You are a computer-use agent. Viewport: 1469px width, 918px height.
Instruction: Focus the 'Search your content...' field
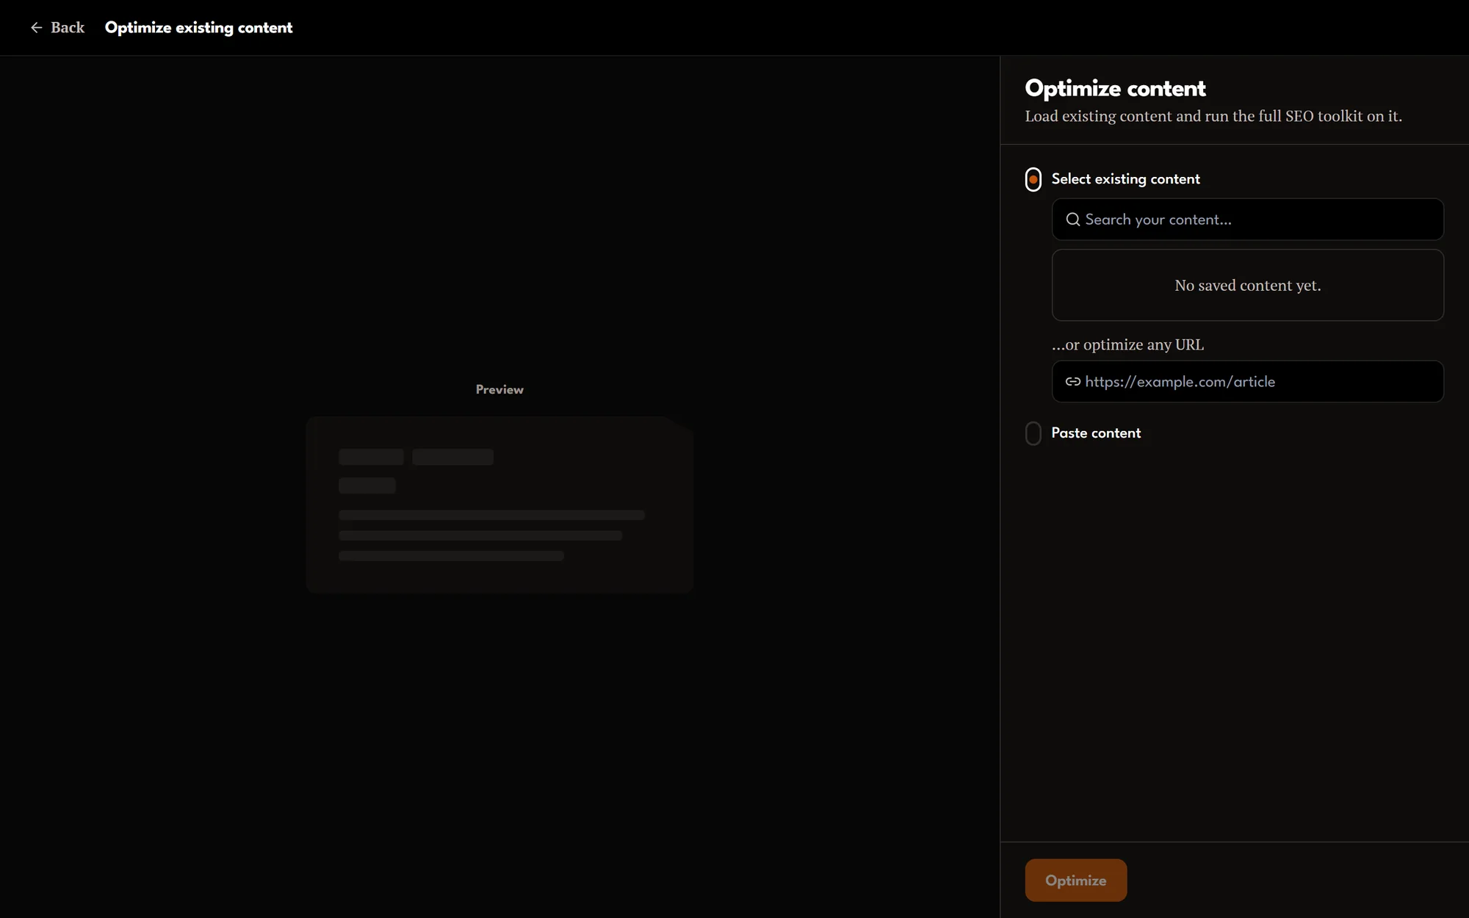(1247, 220)
